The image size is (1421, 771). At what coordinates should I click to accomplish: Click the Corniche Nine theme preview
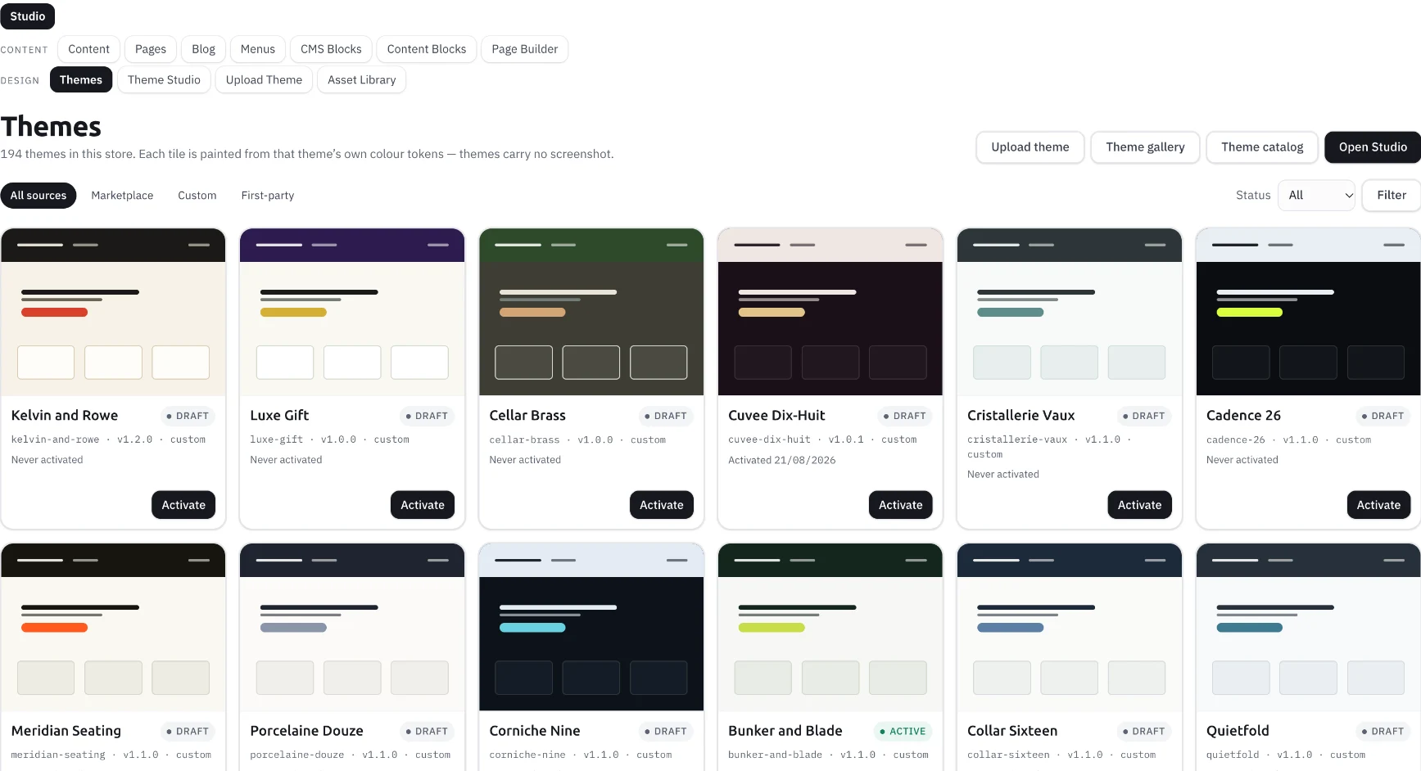[x=591, y=627]
